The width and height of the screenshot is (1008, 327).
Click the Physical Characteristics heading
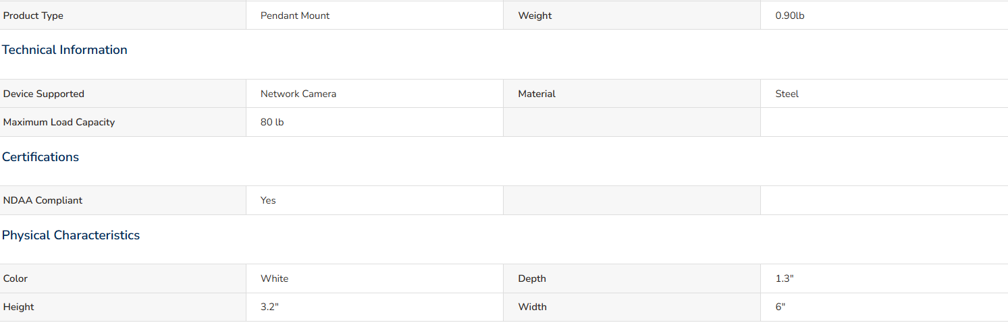coord(71,235)
